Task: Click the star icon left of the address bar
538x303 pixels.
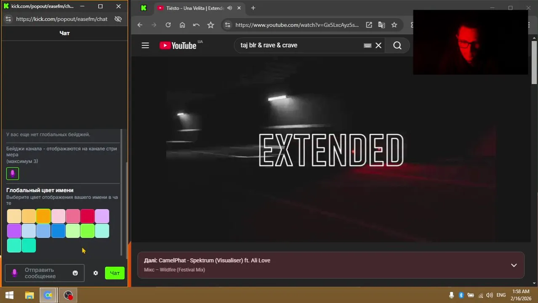Action: 210,25
